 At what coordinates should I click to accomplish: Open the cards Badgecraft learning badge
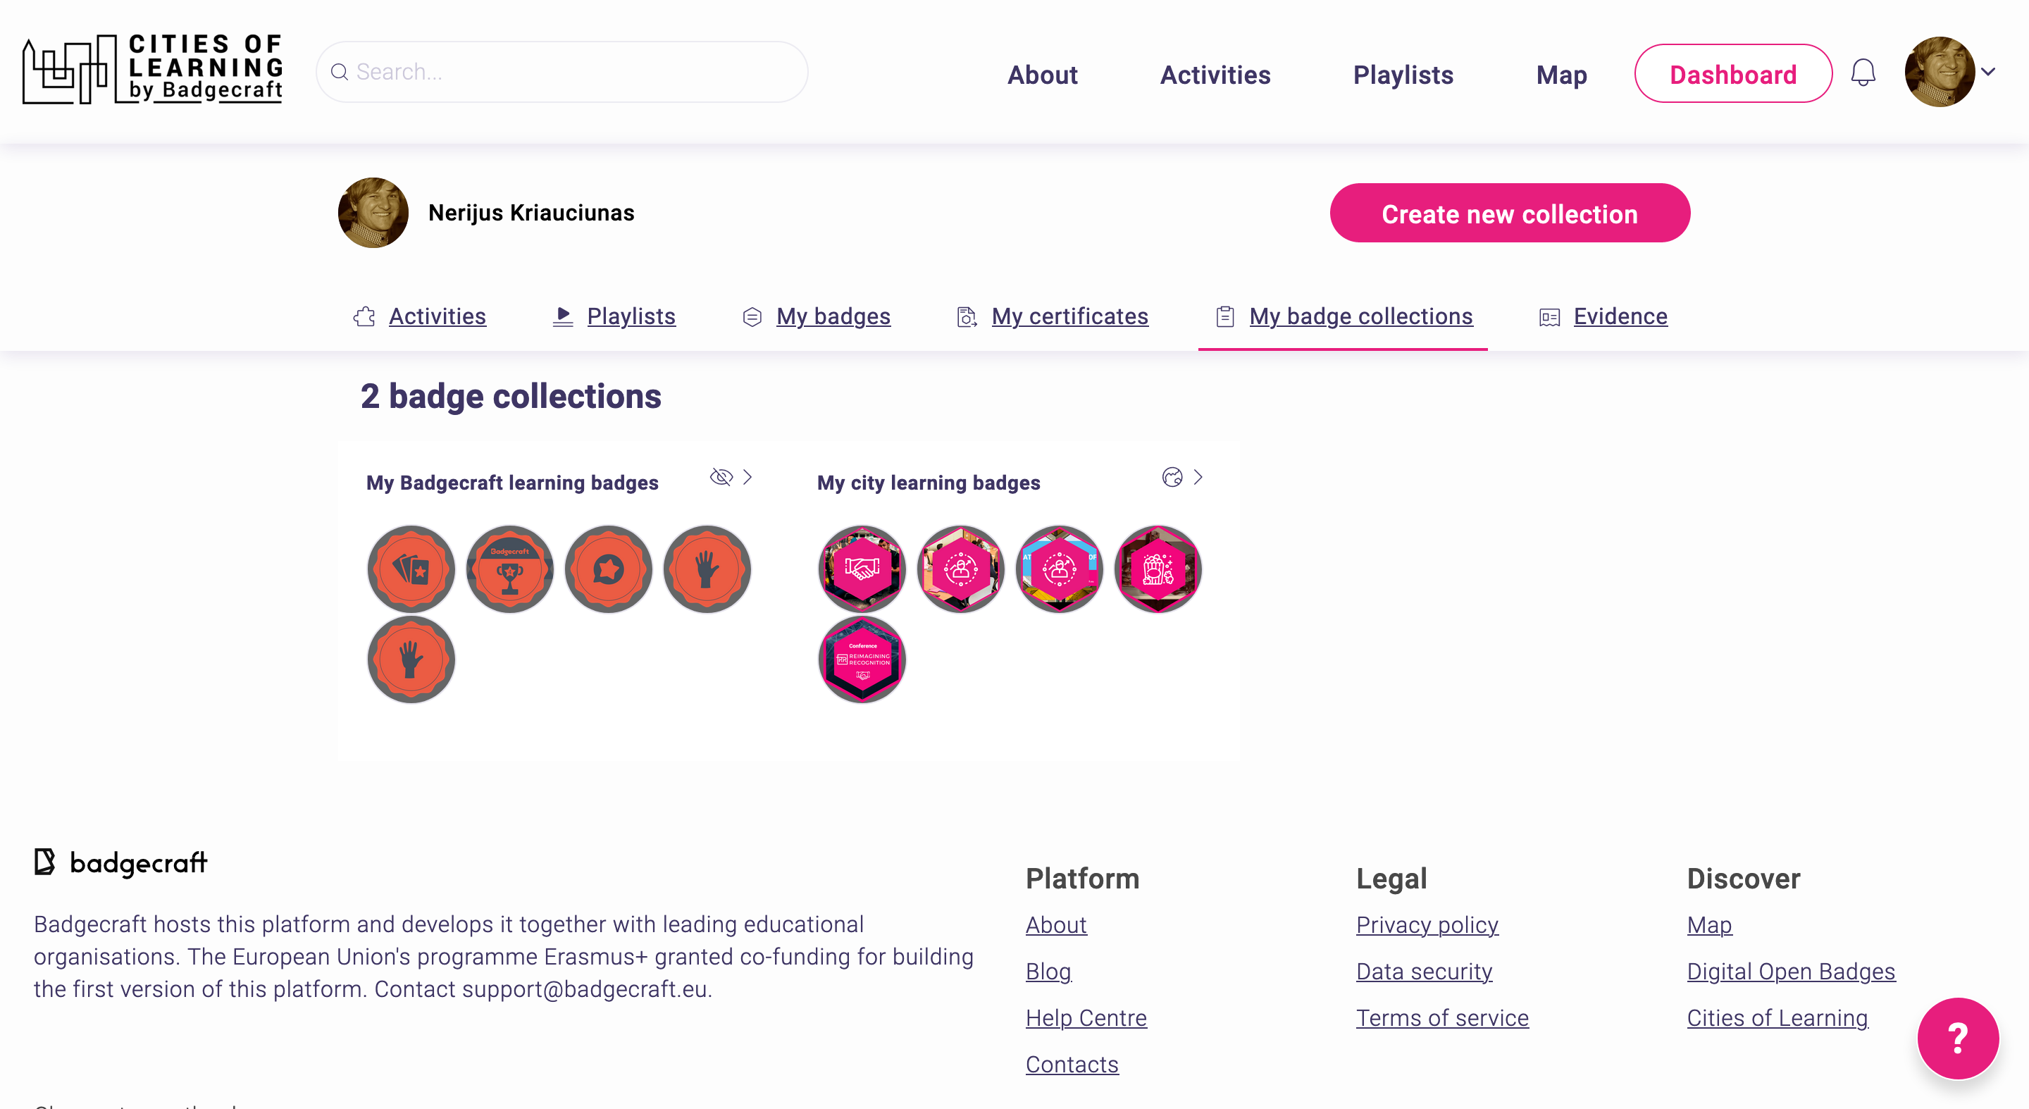[411, 569]
